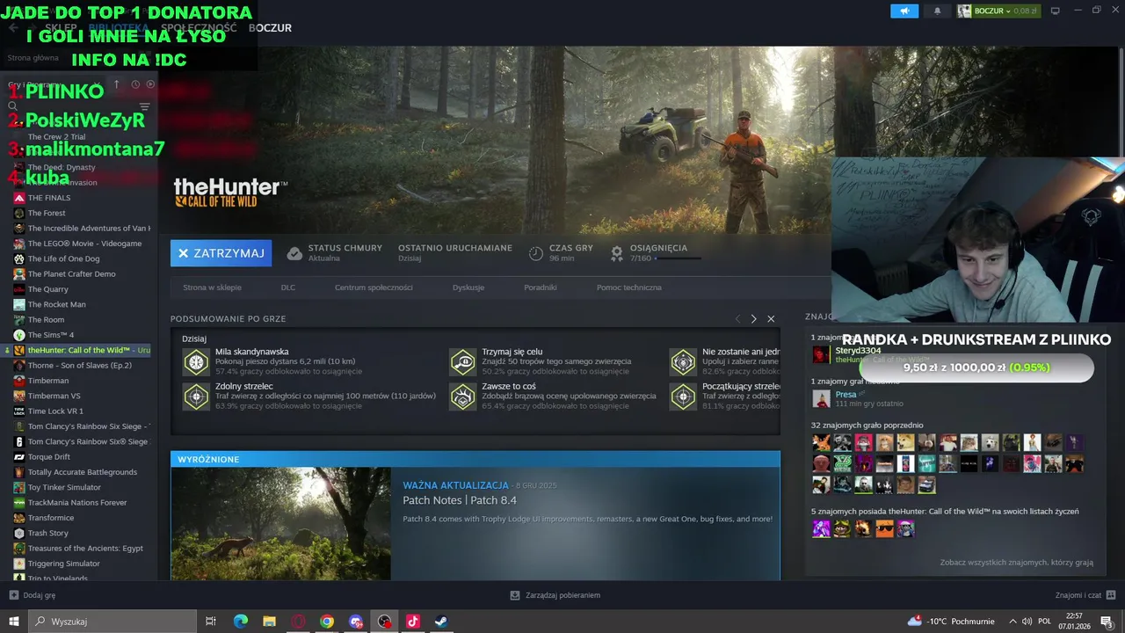Screen dimensions: 1125x633
Task: Click the Zawsze to coś achievement icon
Action: coord(462,397)
